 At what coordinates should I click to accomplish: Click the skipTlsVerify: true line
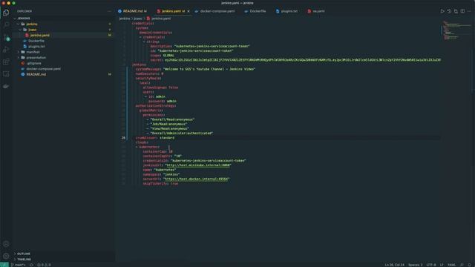pos(160,183)
